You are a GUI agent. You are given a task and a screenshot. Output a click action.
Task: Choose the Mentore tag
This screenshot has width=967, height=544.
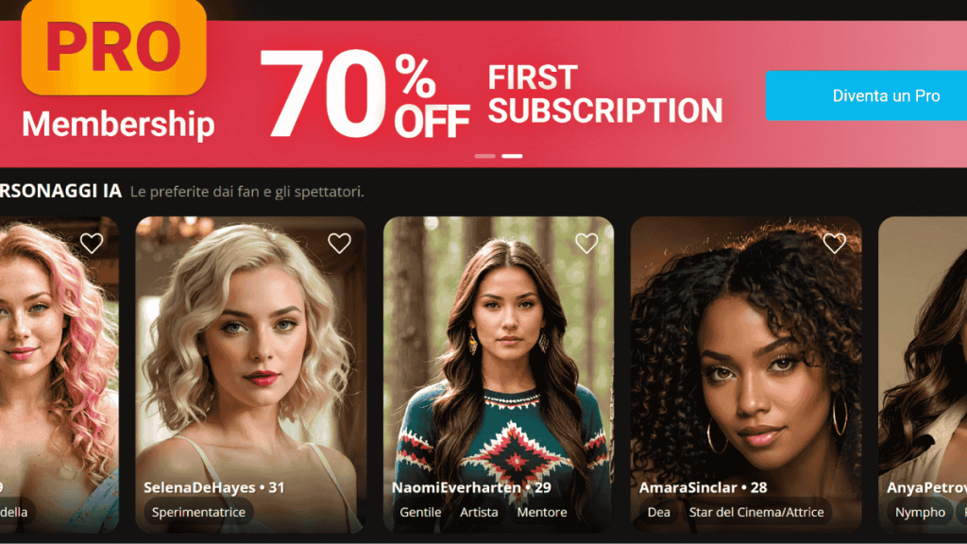click(541, 512)
